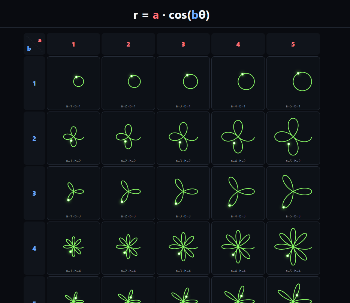Image resolution: width=350 pixels, height=303 pixels.
Task: Open the a=3 · b=1 plot card
Action: tap(183, 83)
